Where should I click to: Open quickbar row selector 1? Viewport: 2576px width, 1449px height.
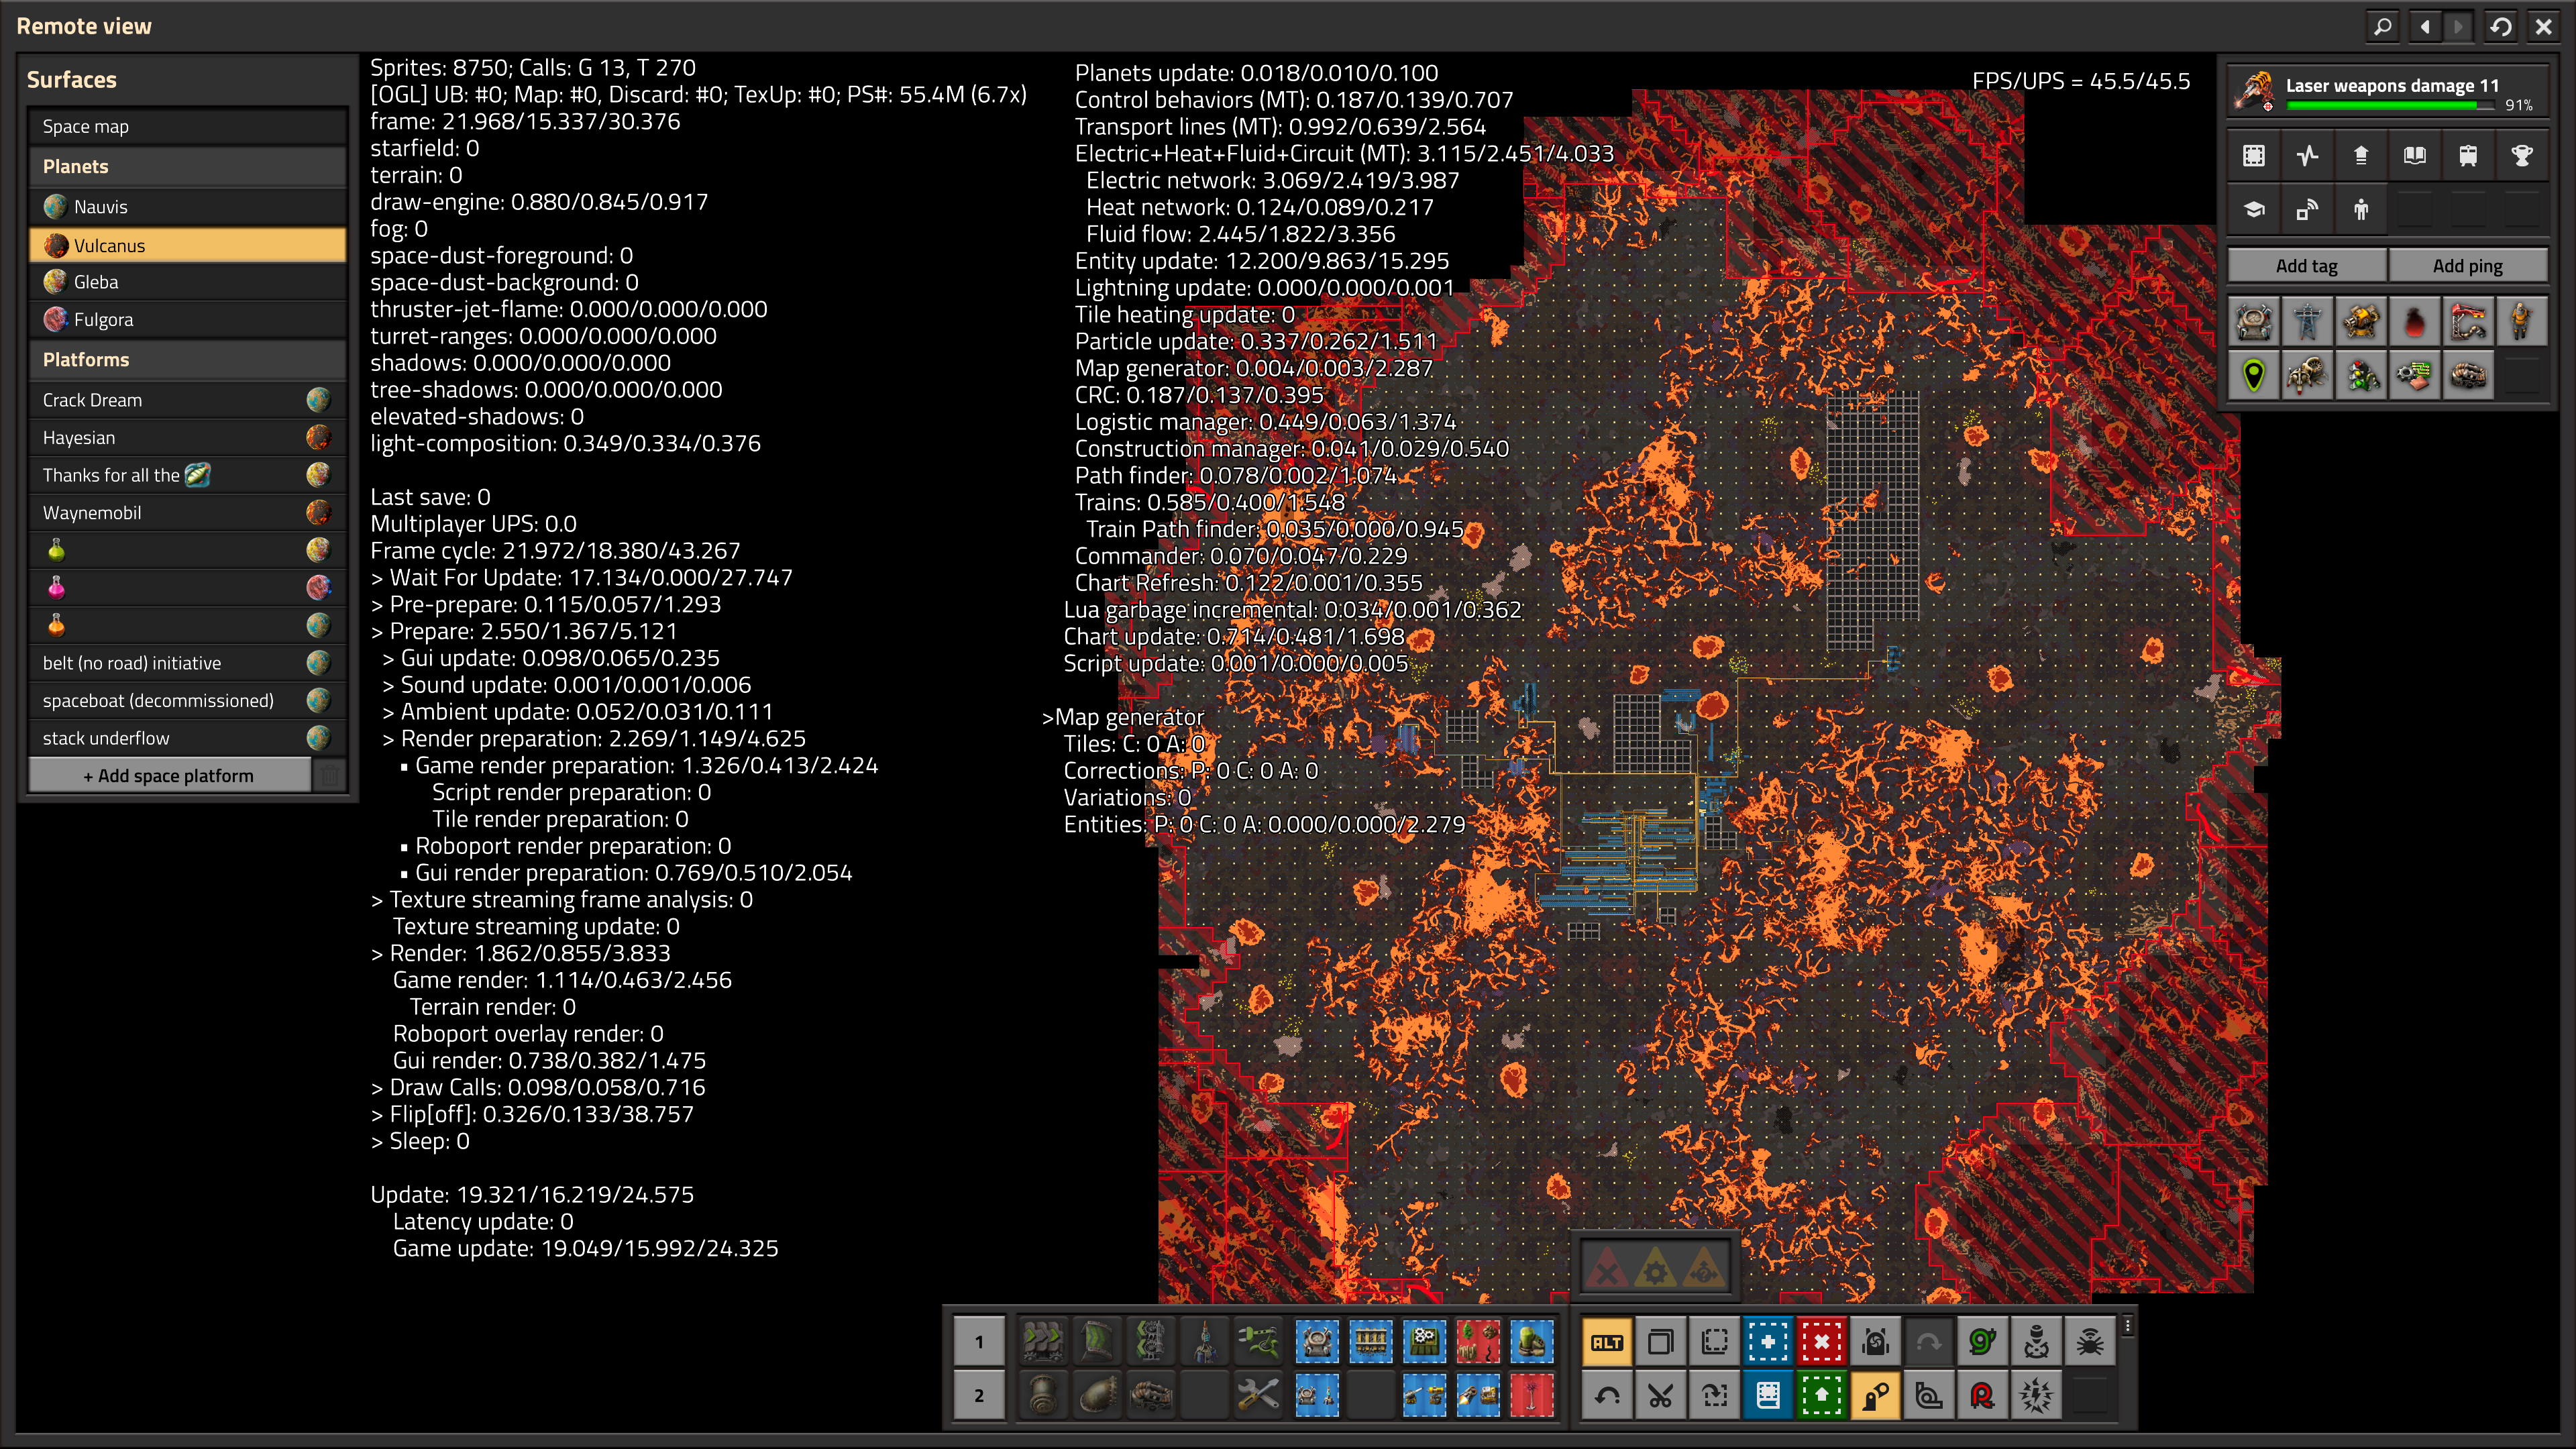click(x=979, y=1342)
